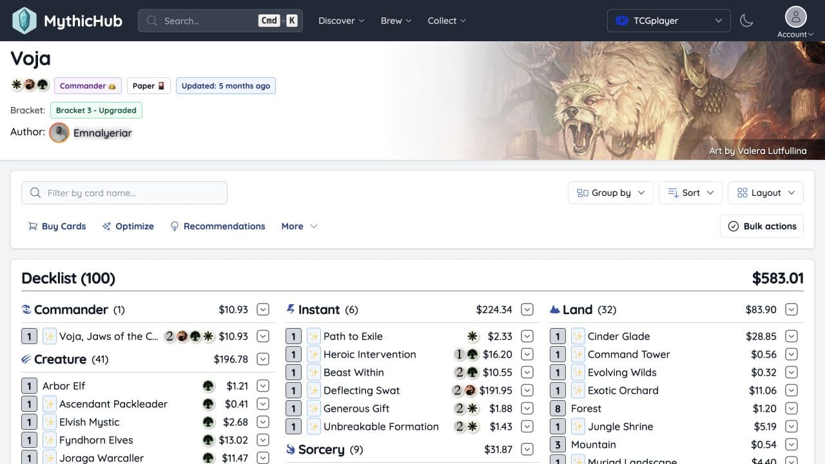Image resolution: width=825 pixels, height=464 pixels.
Task: Open the Group by dropdown
Action: [x=610, y=193]
